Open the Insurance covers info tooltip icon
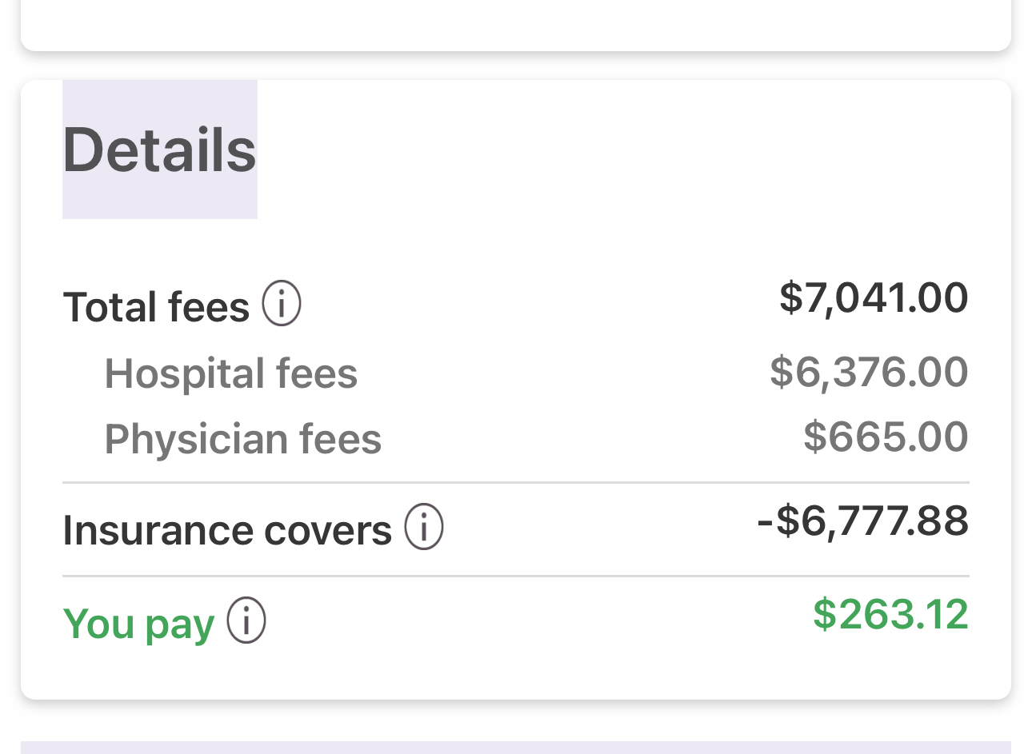Screen dimensions: 1032x754 click(423, 528)
